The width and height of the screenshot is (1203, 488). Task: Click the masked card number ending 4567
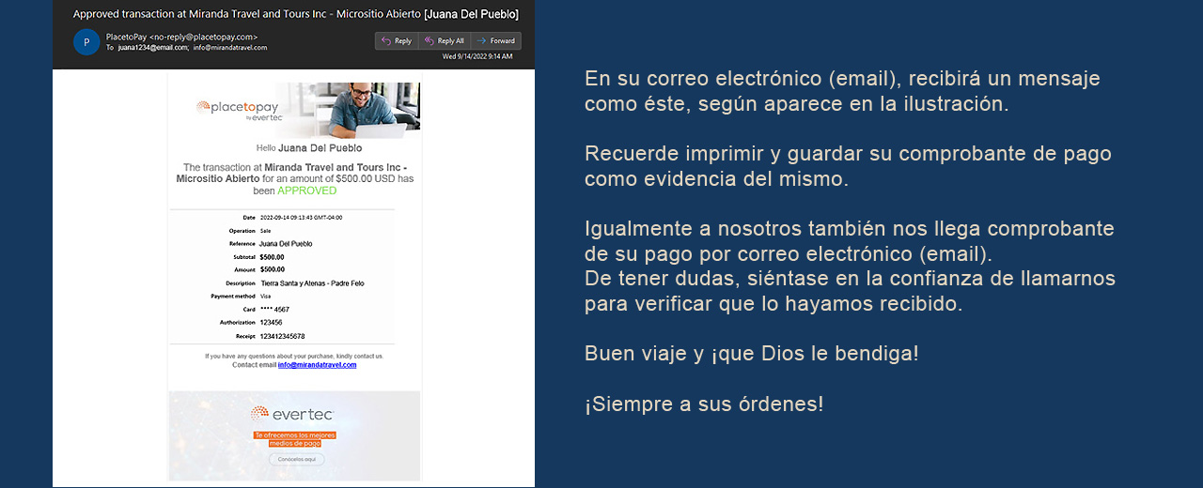click(274, 310)
